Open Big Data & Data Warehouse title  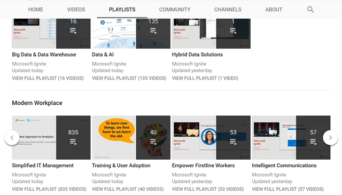[44, 54]
